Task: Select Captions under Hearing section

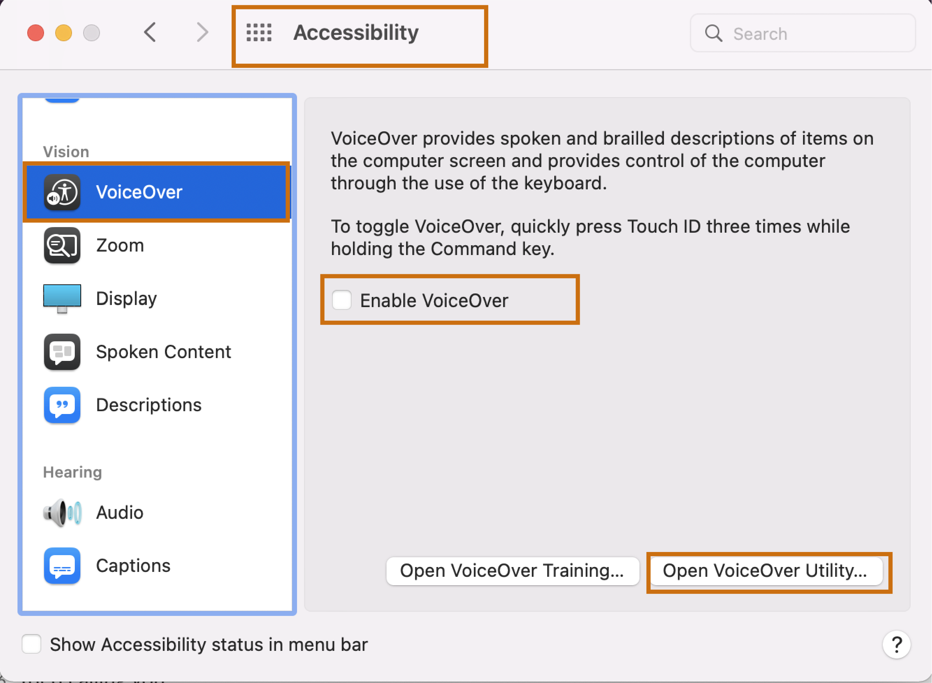Action: (133, 566)
